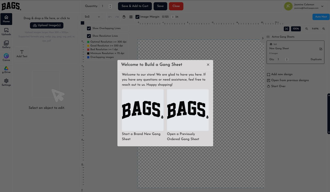Viewport: 330px width, 192px height.
Task: Open the Home sidebar tab
Action: [x=6, y=18]
